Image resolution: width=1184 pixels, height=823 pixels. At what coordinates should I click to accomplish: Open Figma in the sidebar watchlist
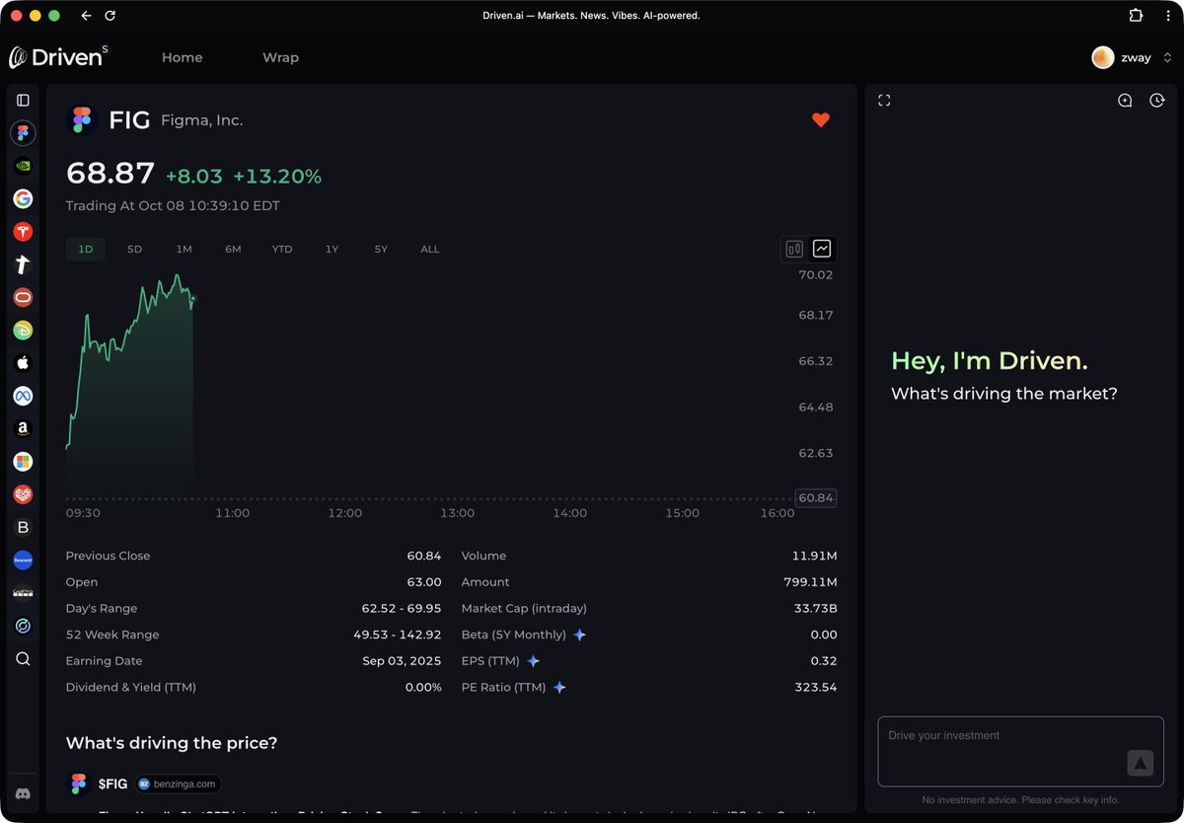pyautogui.click(x=23, y=132)
